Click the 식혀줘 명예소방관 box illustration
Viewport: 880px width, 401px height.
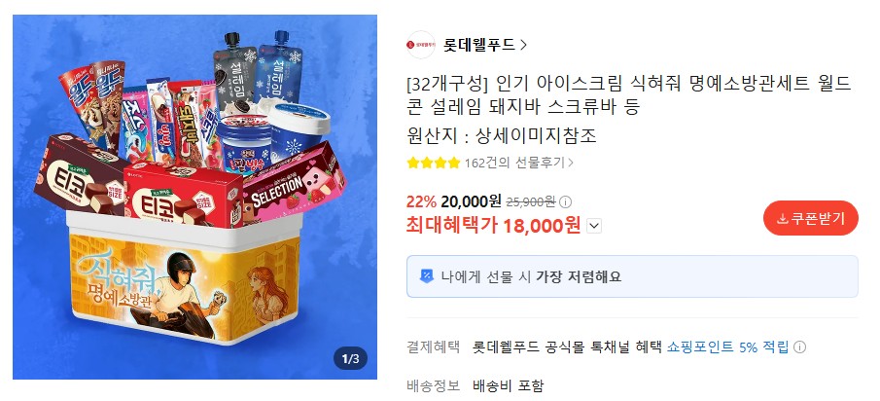point(184,283)
